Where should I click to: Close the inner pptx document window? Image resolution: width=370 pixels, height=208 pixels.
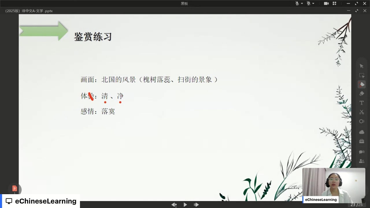[x=365, y=11]
